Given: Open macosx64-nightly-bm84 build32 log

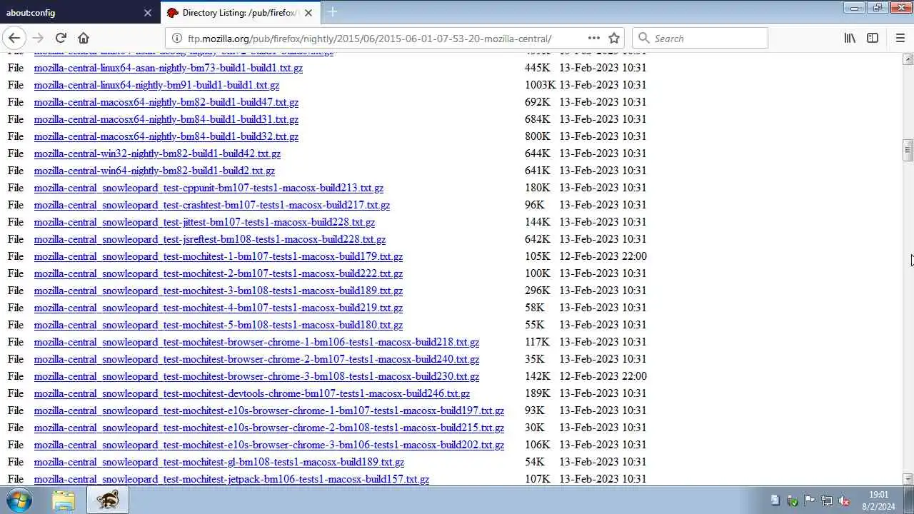Looking at the screenshot, I should tap(166, 136).
